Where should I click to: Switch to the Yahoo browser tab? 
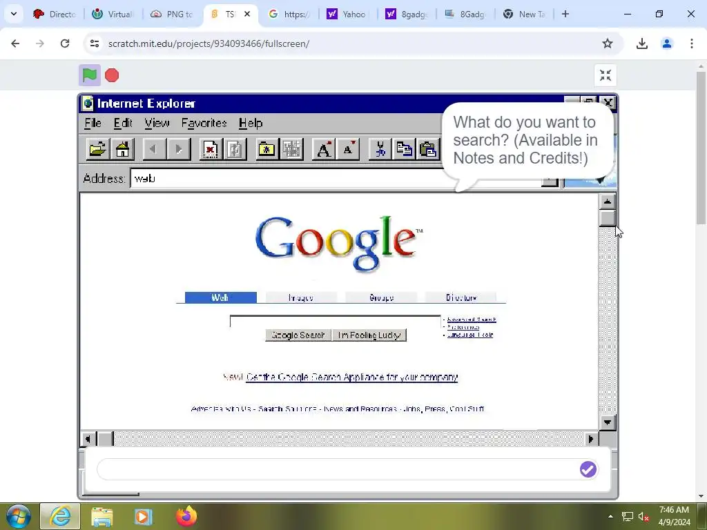[348, 14]
